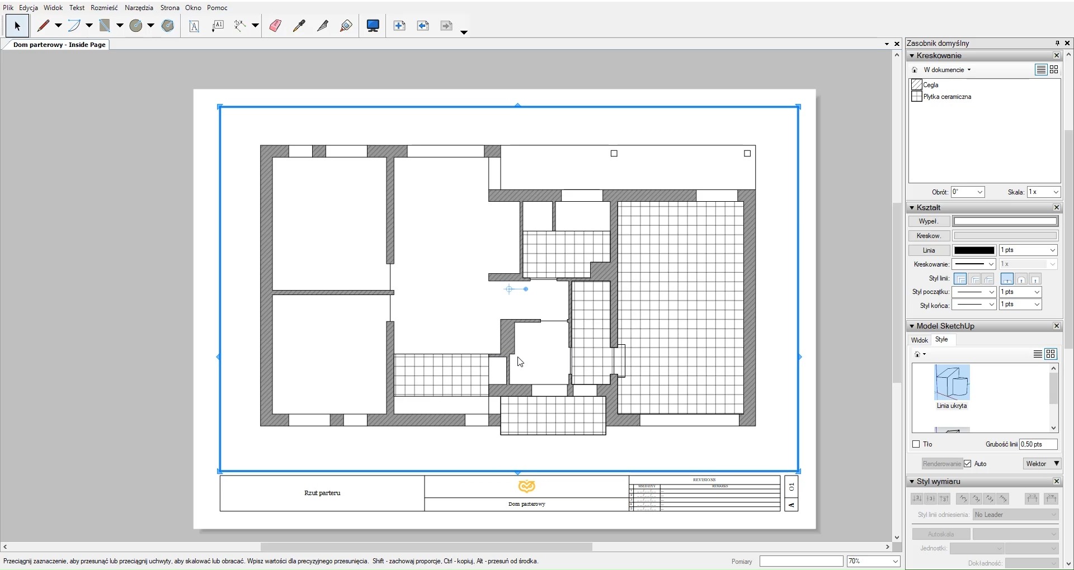Uncheck the Auto rendering checkbox

point(968,464)
